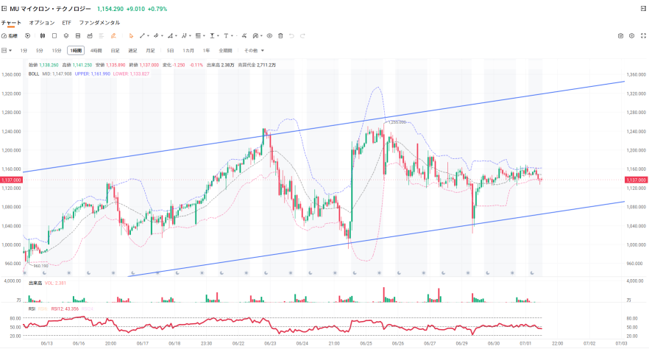Show the 全期間 full range
Image resolution: width=649 pixels, height=349 pixels.
click(x=226, y=51)
